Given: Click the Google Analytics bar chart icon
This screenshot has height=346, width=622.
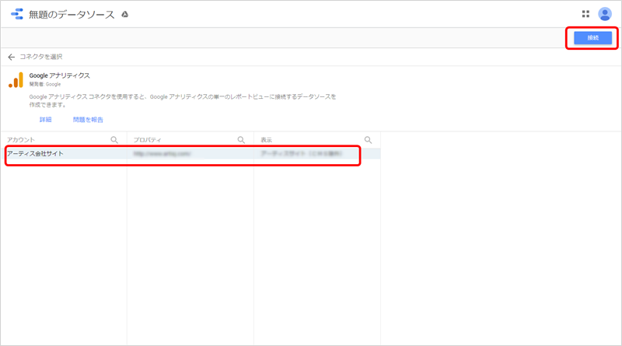Looking at the screenshot, I should (x=16, y=80).
